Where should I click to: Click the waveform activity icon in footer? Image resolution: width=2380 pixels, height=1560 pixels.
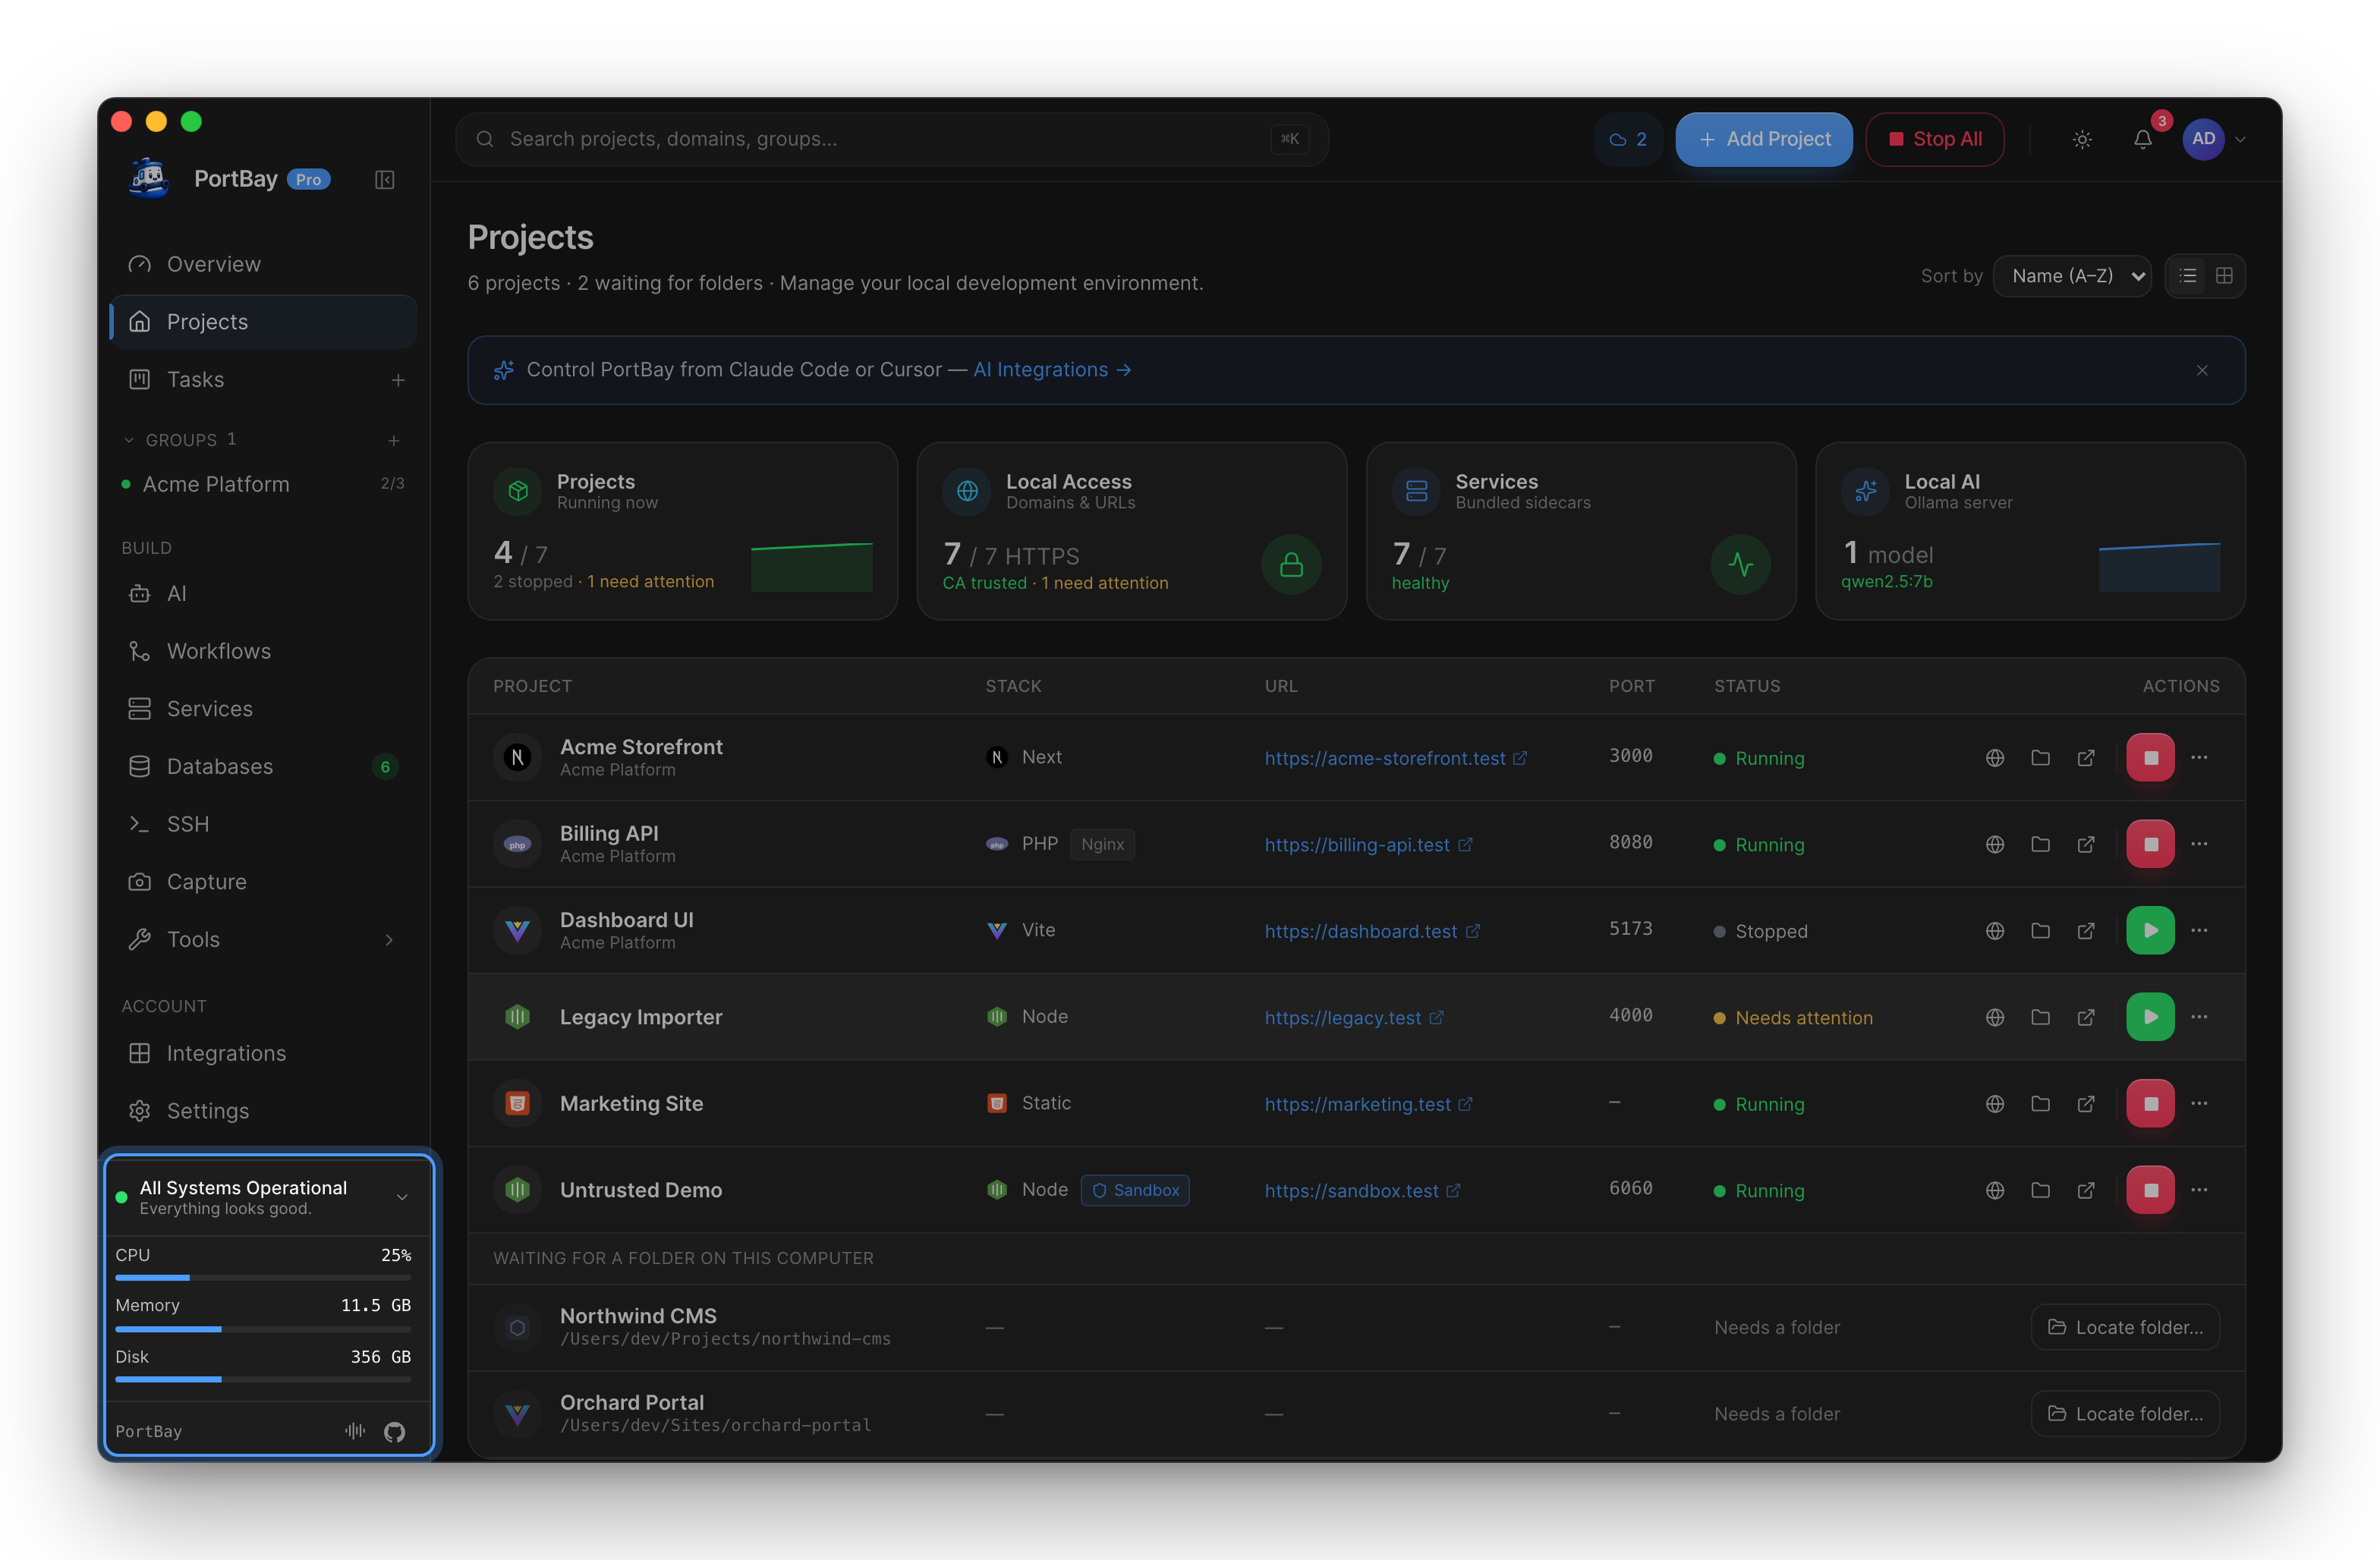tap(355, 1431)
